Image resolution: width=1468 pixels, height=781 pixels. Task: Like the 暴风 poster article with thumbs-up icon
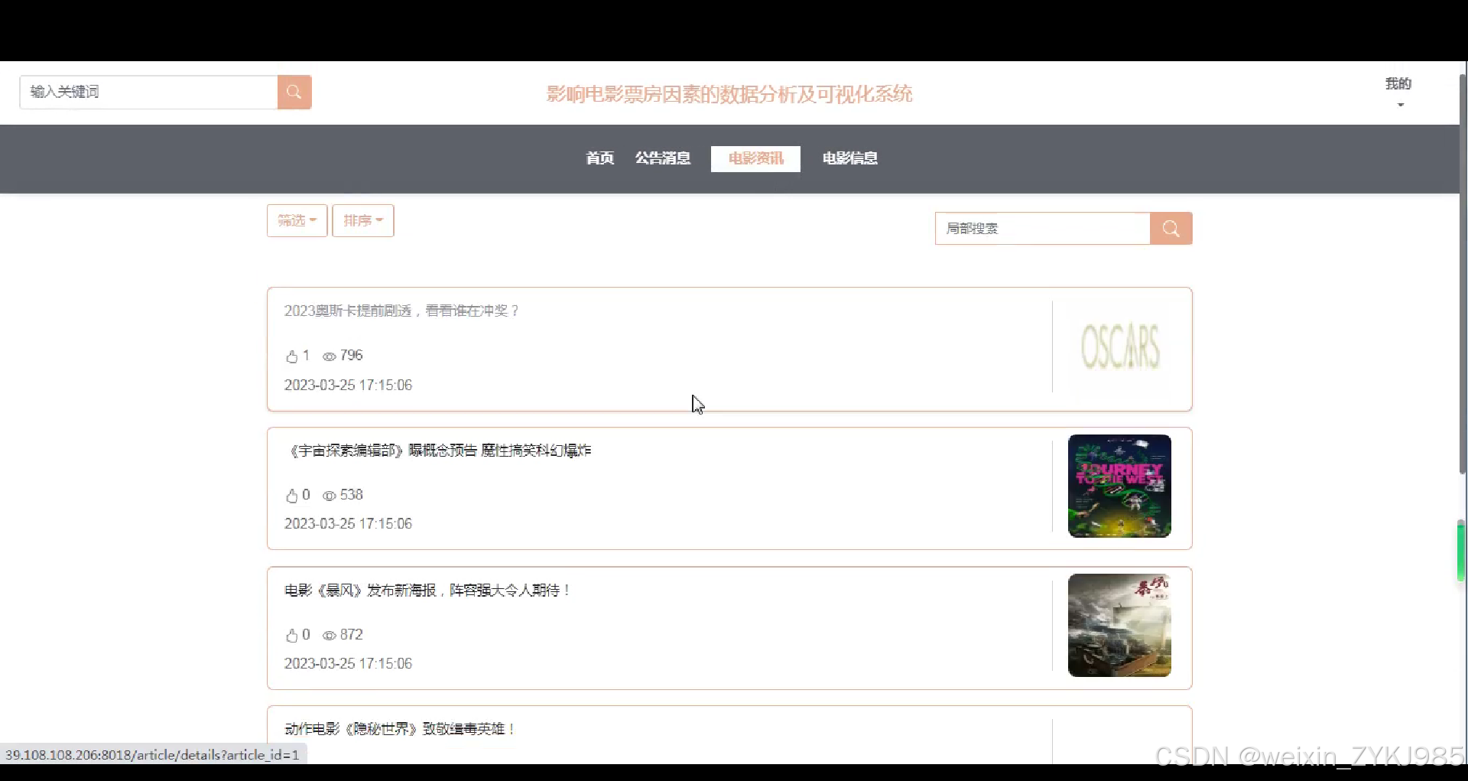click(x=291, y=636)
